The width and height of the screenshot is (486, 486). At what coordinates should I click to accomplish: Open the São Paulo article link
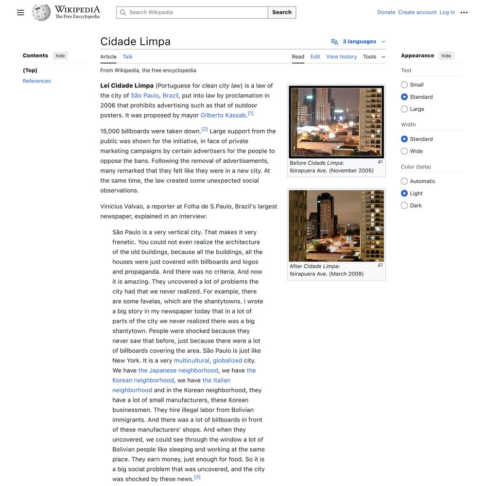[x=145, y=95]
